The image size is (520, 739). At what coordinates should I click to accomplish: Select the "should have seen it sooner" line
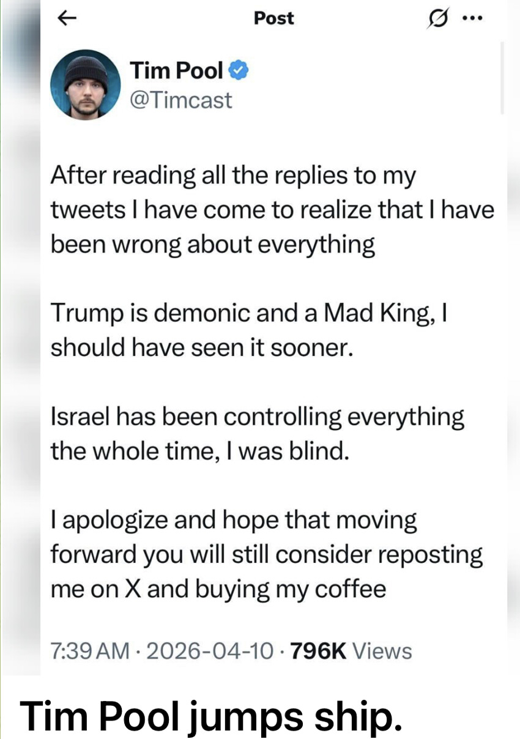tap(202, 347)
